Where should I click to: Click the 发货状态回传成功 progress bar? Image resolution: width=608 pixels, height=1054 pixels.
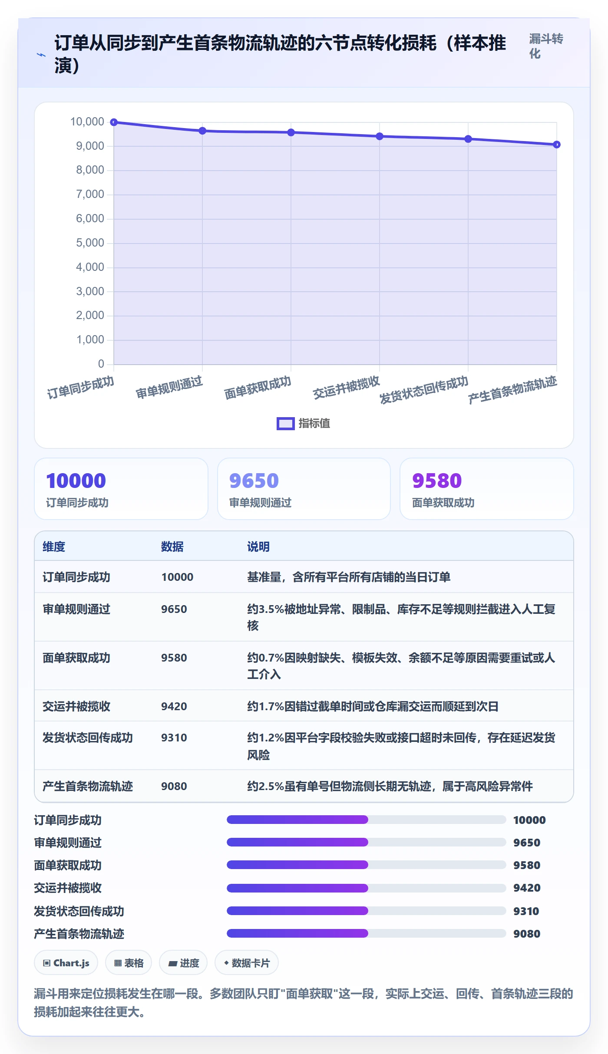[366, 911]
